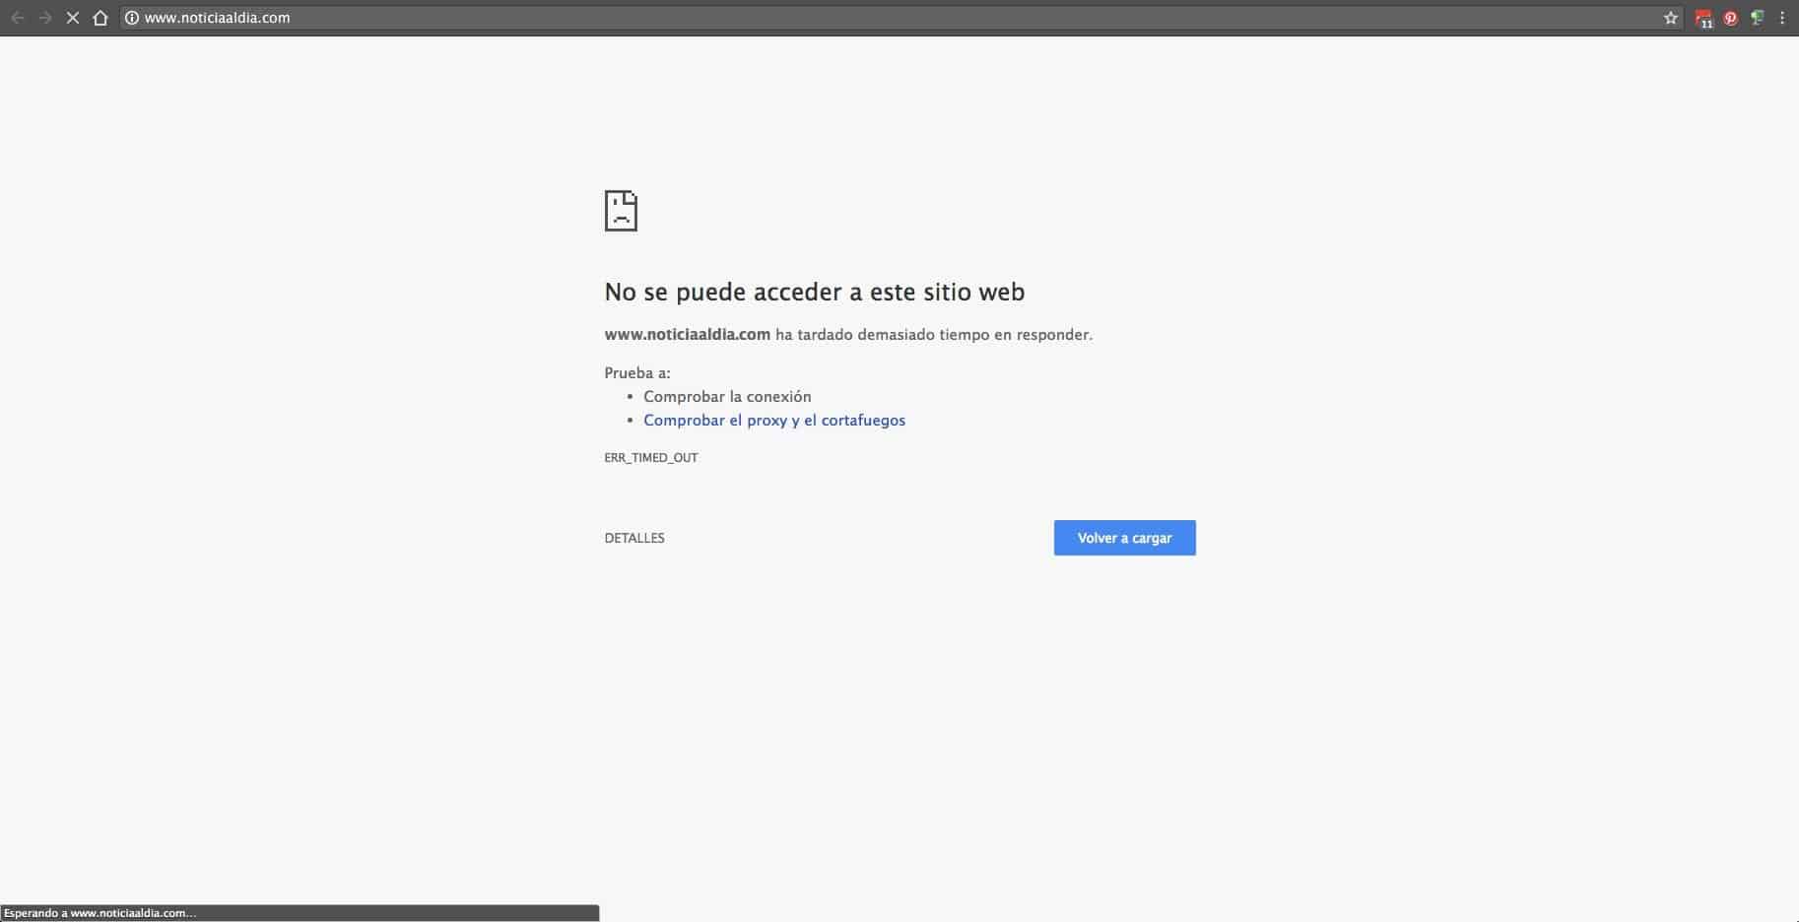1799x922 pixels.
Task: Click the Prueba a: label
Action: coord(637,373)
